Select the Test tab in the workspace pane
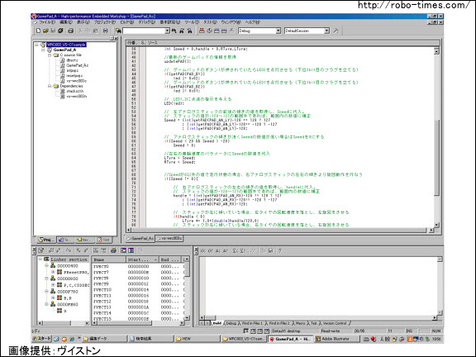This screenshot has height=357, width=476. click(104, 240)
